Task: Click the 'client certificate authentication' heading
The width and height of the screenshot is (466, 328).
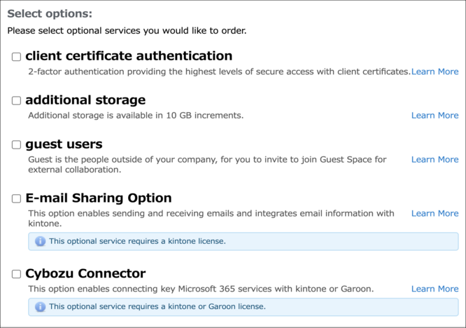Action: point(129,56)
